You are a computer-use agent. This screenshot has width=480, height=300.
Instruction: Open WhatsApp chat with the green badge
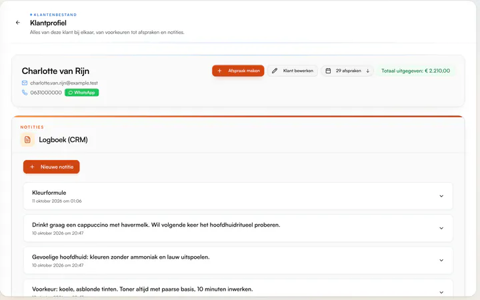(82, 93)
